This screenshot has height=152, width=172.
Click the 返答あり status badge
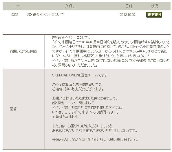[x=154, y=15]
